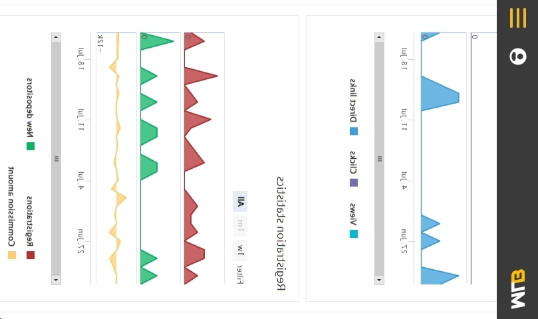This screenshot has height=319, width=538.
Task: Click the MTB logo
Action: click(517, 289)
